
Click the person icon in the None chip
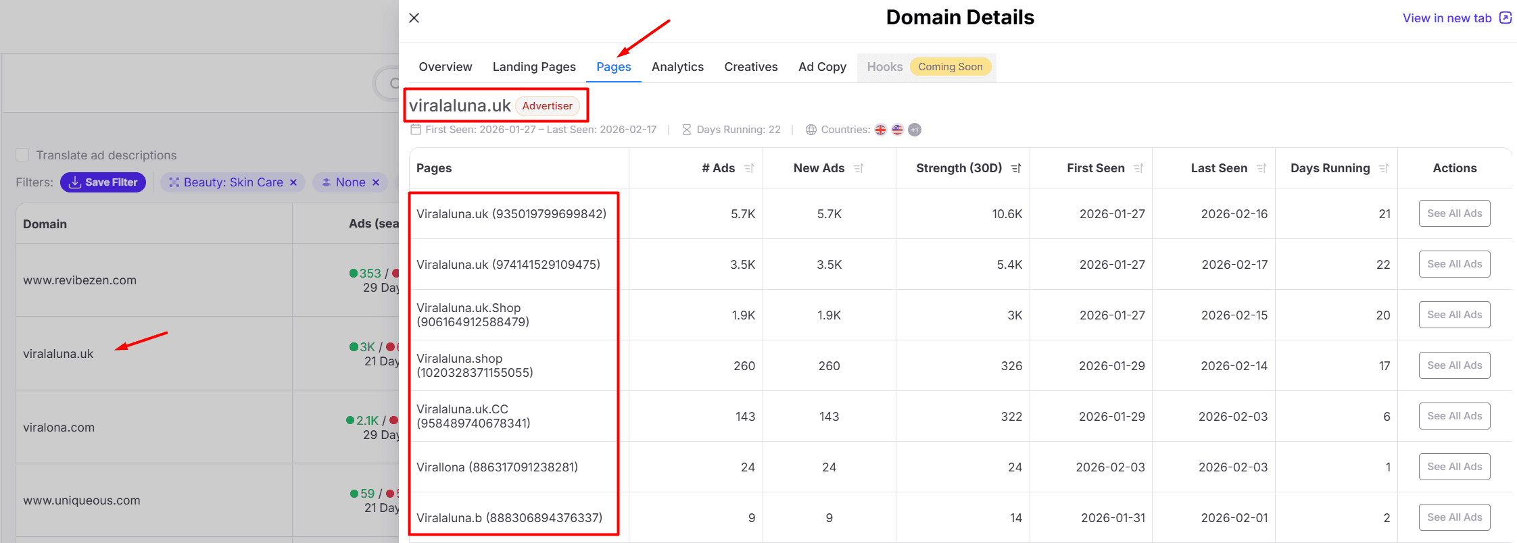pyautogui.click(x=326, y=182)
